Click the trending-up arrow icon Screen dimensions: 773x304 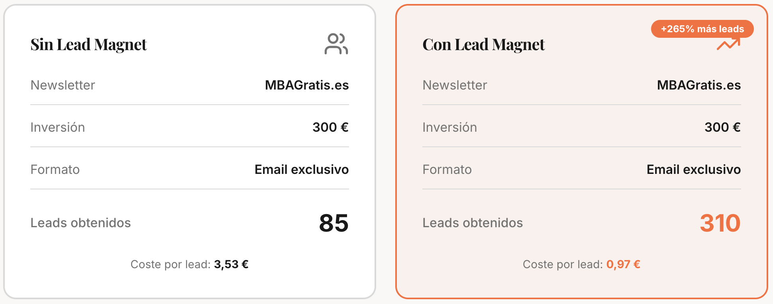[728, 45]
